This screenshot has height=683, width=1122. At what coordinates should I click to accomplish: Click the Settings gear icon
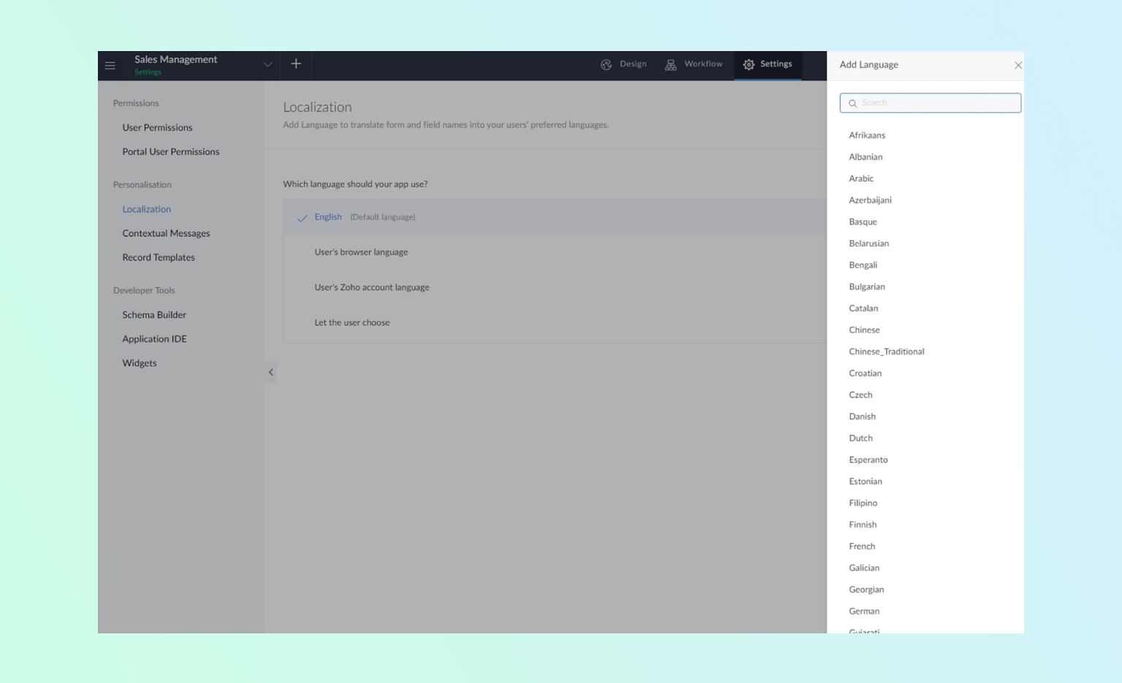749,65
